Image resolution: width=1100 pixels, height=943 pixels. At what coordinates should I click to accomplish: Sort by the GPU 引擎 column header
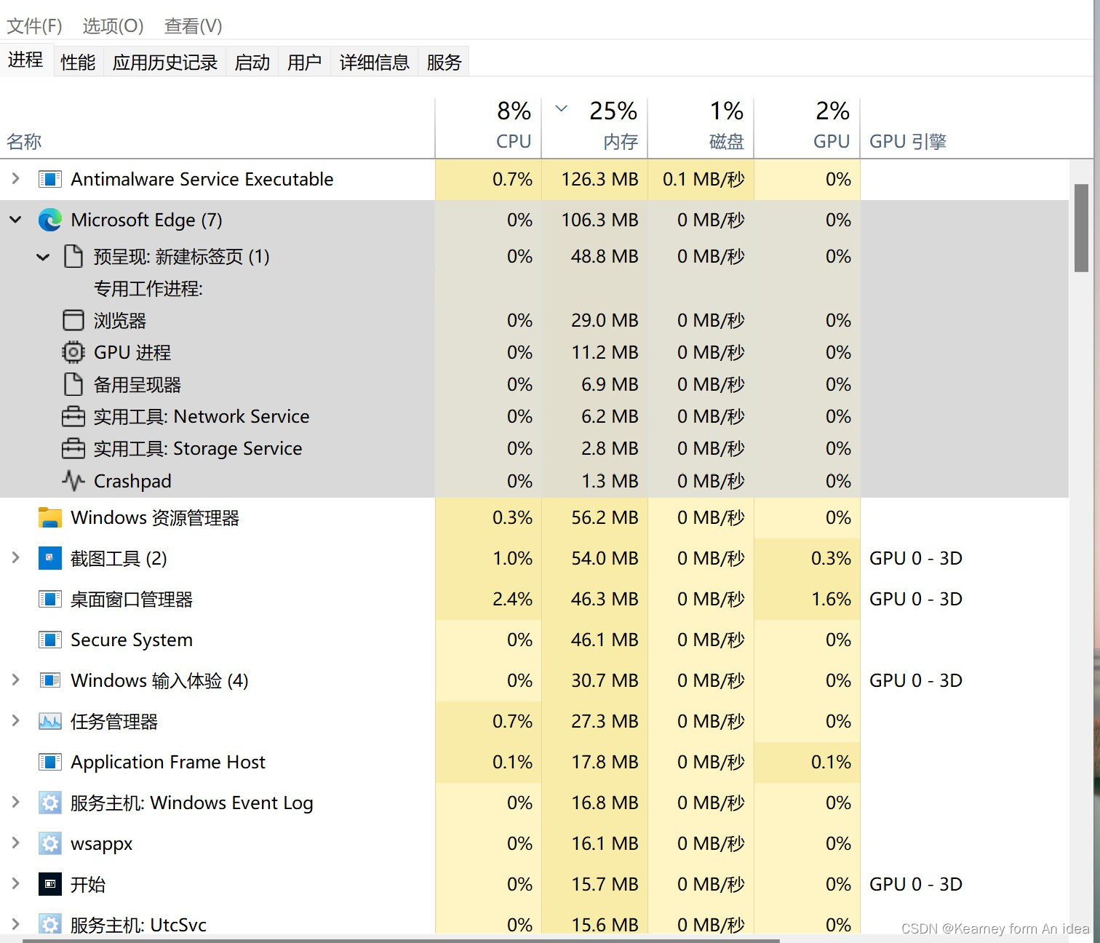coord(964,128)
